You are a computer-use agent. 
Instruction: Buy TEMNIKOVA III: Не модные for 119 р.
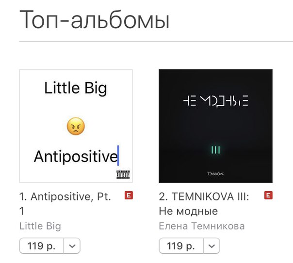pos(181,246)
